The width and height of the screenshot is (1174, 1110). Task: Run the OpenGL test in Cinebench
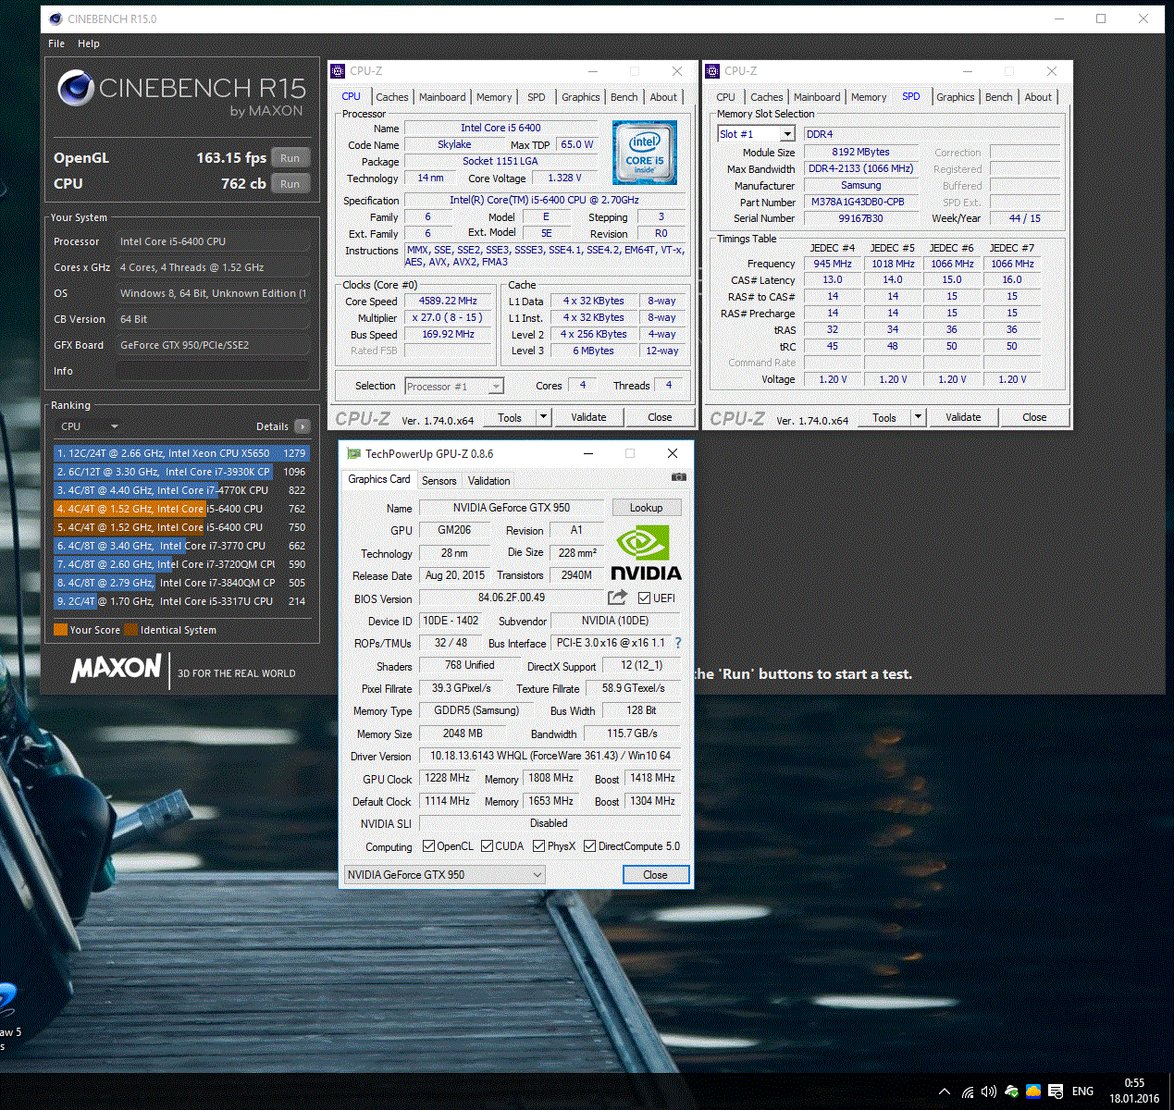coord(290,158)
